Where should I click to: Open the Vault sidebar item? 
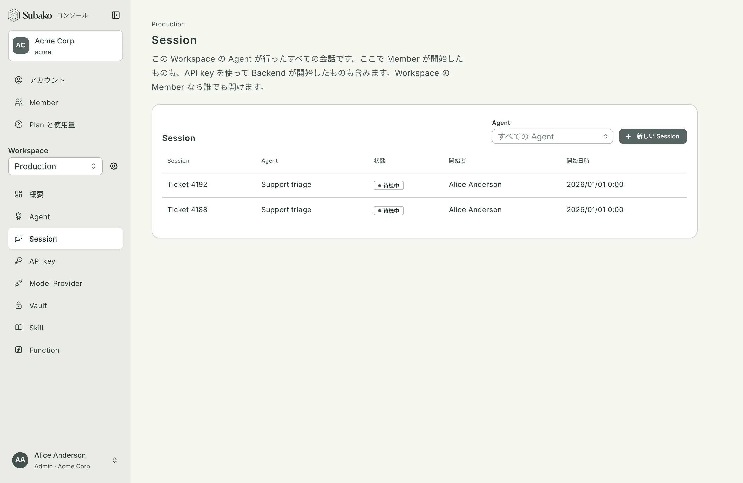[65, 305]
